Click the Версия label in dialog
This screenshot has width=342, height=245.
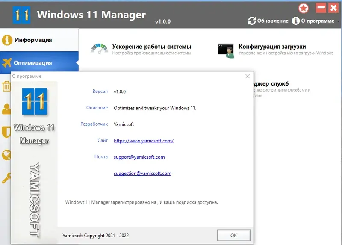tap(100, 92)
